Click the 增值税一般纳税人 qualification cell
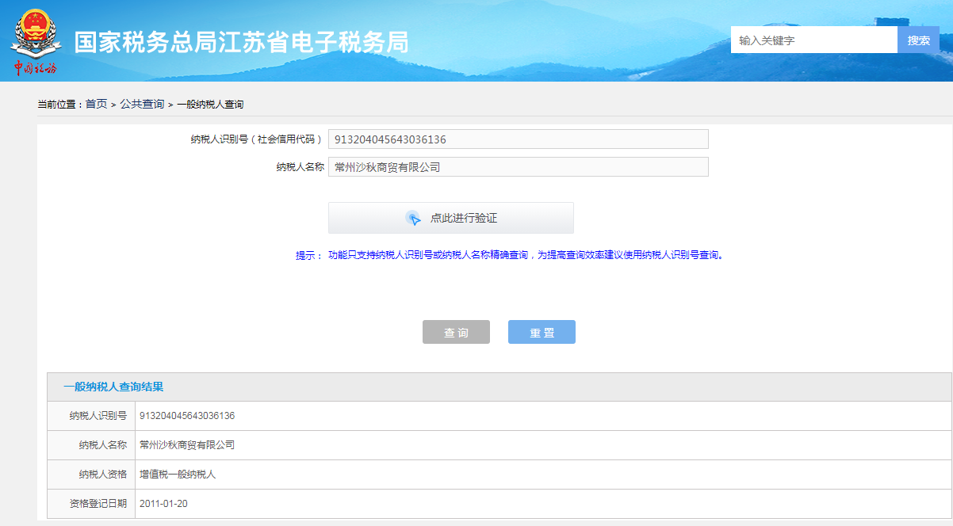Image resolution: width=953 pixels, height=526 pixels. click(178, 475)
